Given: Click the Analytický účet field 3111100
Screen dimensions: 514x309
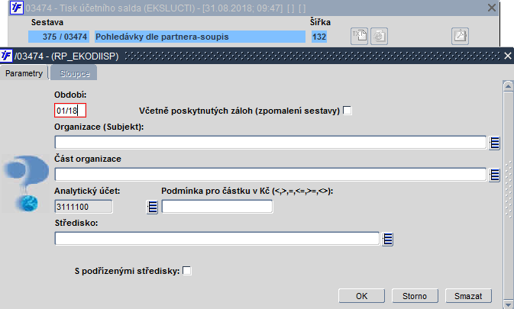Looking at the screenshot, I should tap(83, 207).
